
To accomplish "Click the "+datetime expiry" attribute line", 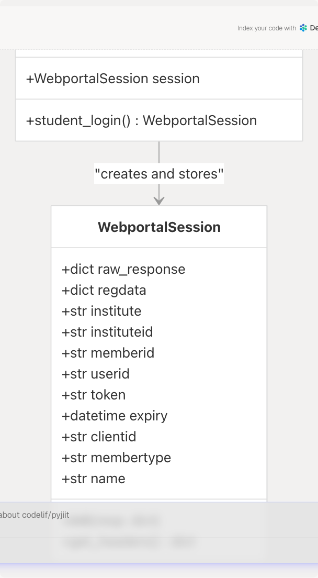I will pyautogui.click(x=115, y=416).
